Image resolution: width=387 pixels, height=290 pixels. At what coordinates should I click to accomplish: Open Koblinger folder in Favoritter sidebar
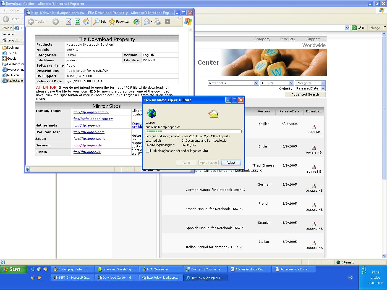[11, 48]
